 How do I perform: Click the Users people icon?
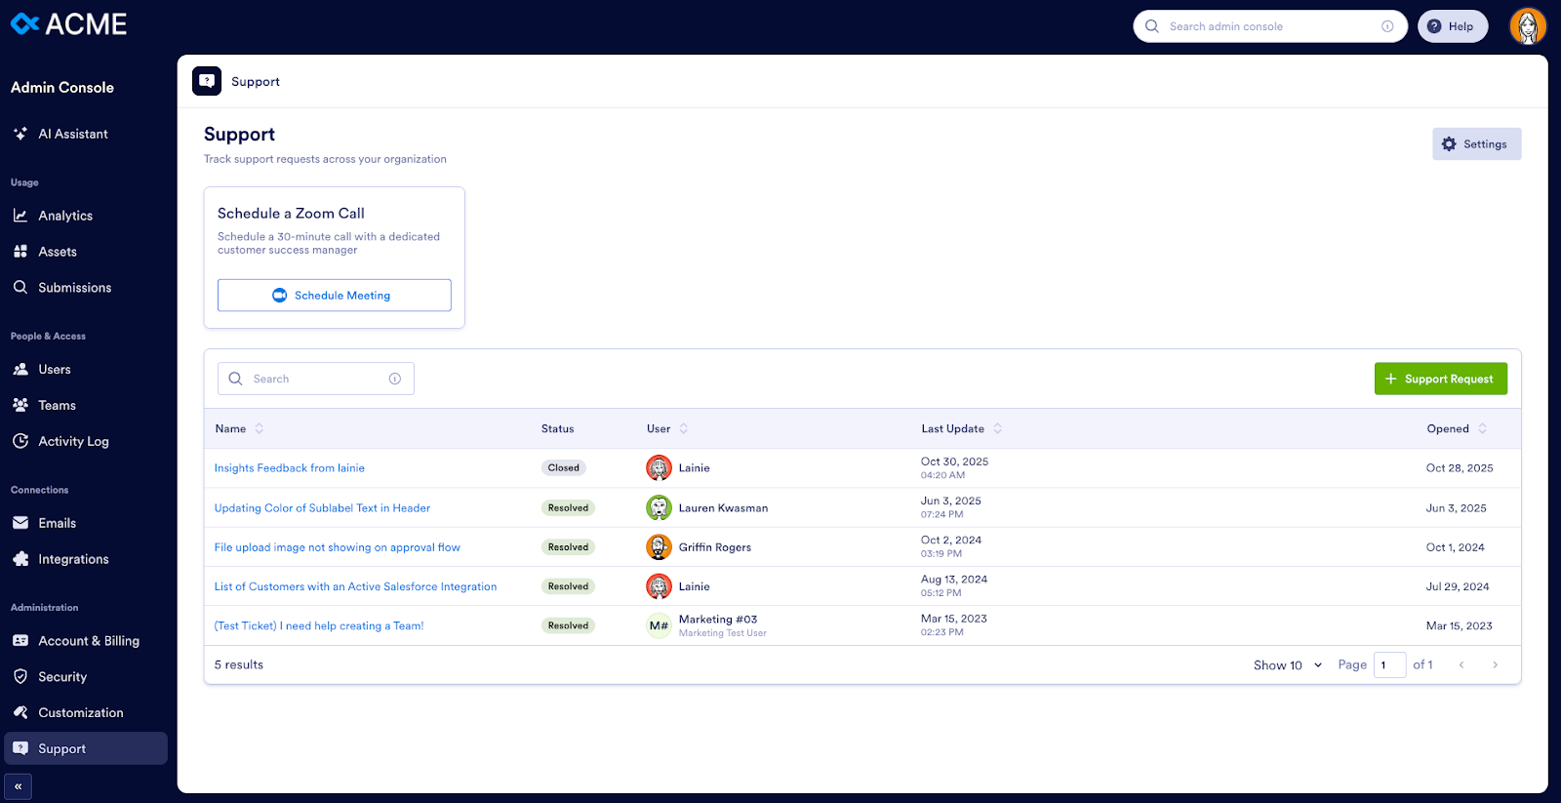(x=20, y=370)
